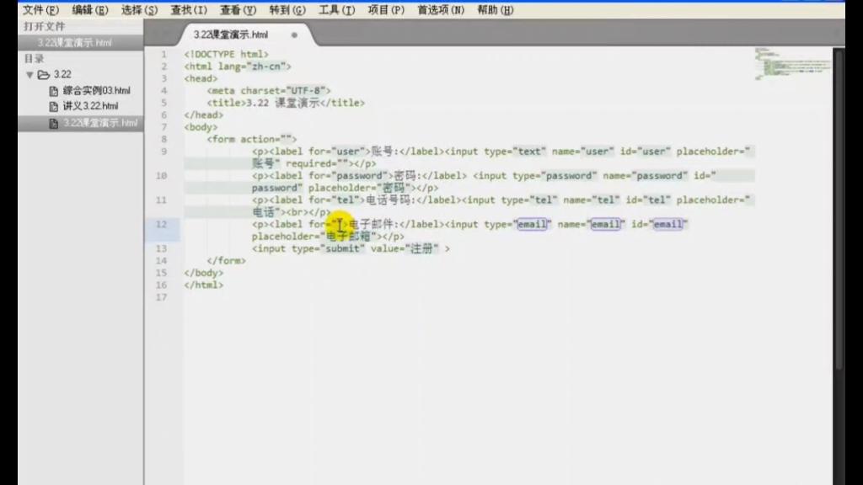This screenshot has width=863, height=485.
Task: Open the 项目(P) menu
Action: (386, 10)
